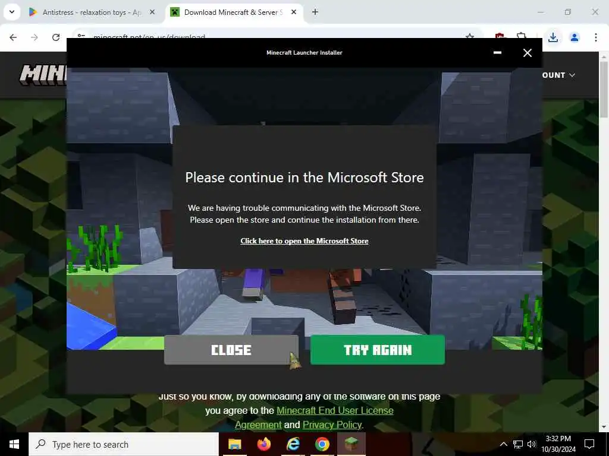Switch to the Antistress relaxation toys tab
The width and height of the screenshot is (609, 456).
91,12
